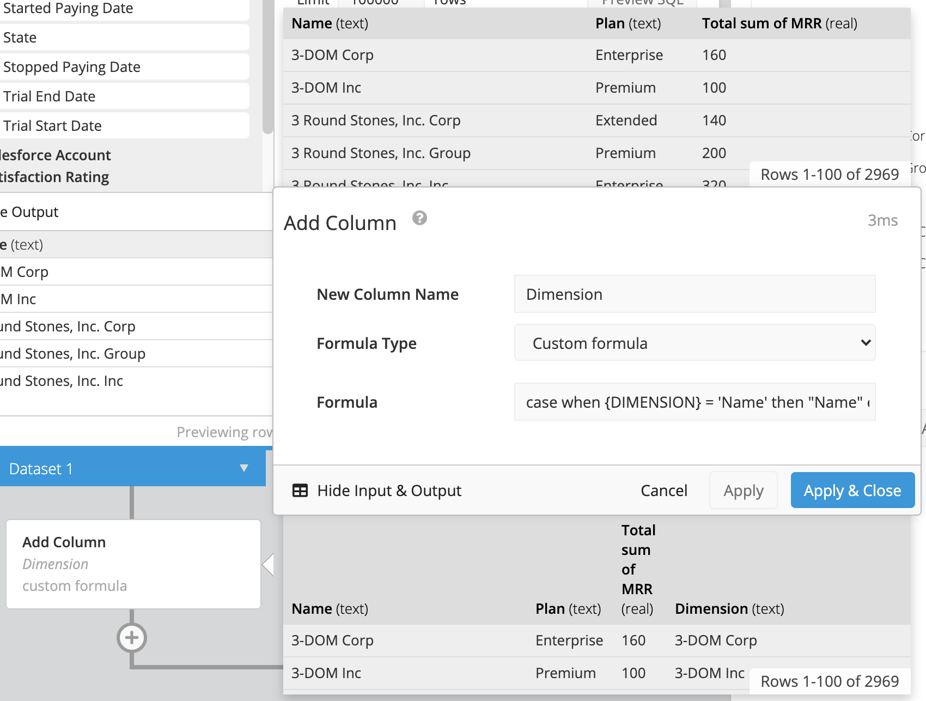Select the Trial End Date field
The image size is (926, 701).
click(x=124, y=96)
